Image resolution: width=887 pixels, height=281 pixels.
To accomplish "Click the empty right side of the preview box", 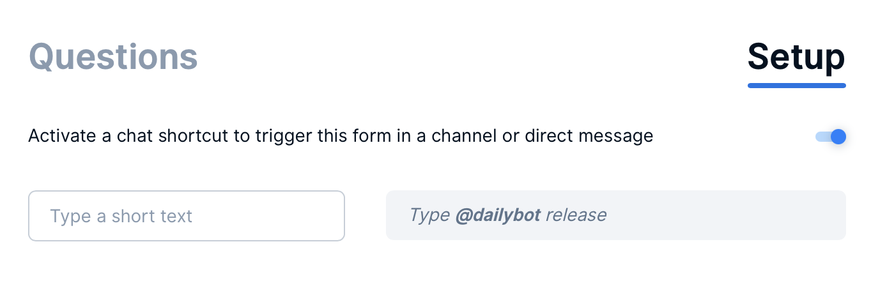I will (726, 215).
